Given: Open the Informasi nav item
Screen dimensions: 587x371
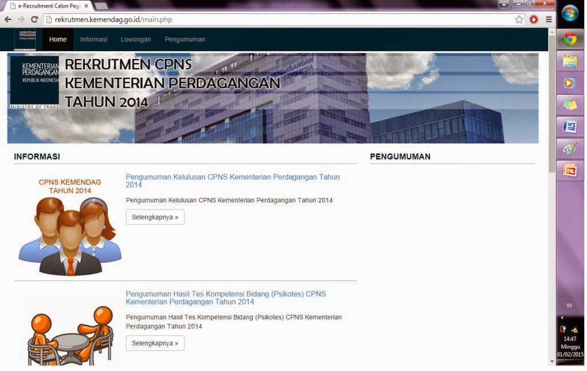Looking at the screenshot, I should [x=93, y=40].
